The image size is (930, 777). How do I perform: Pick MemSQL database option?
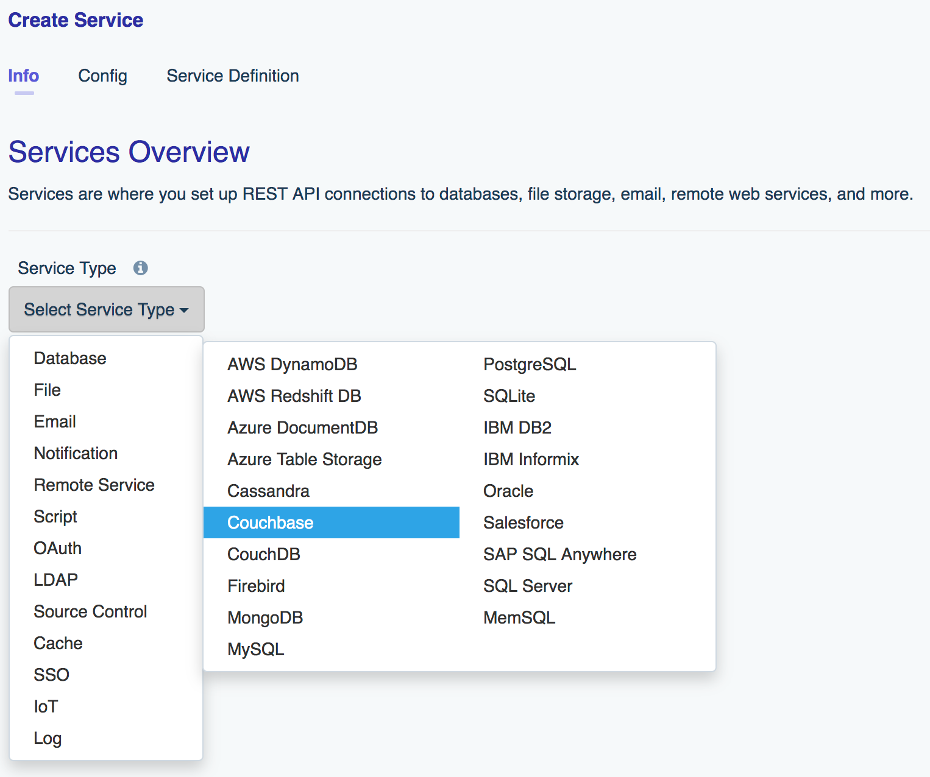[587, 617]
